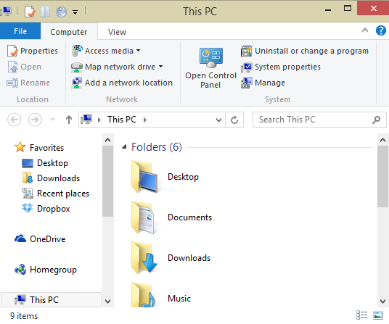
Task: Click the Manage computer icon
Action: 246,83
